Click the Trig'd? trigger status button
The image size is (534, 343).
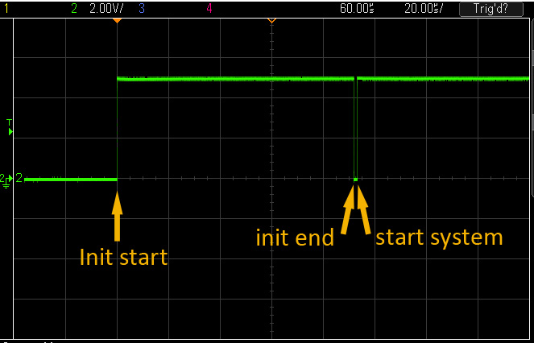pyautogui.click(x=491, y=8)
